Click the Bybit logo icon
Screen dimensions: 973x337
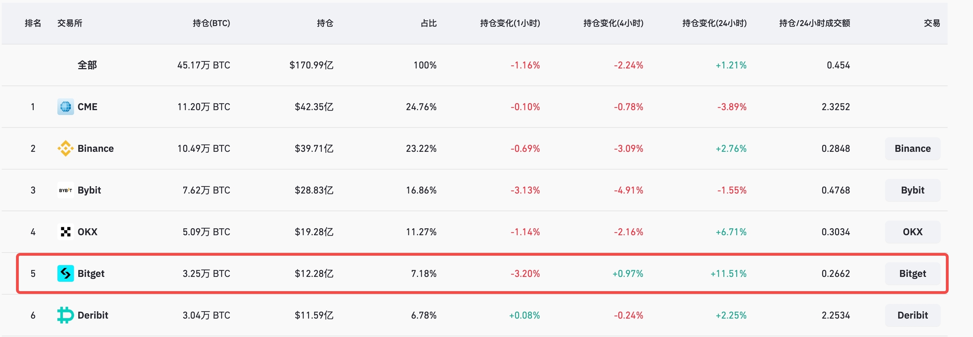(65, 190)
